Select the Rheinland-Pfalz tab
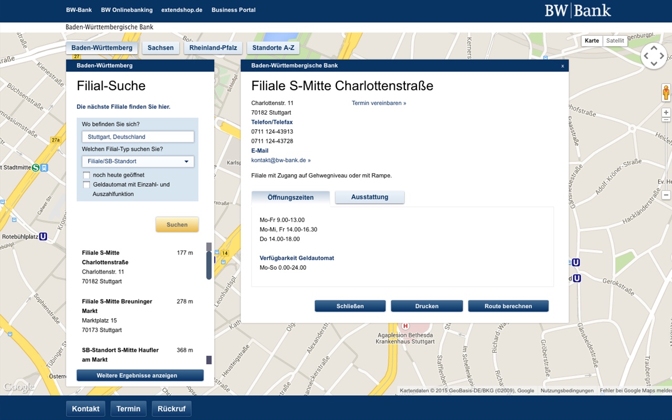Viewport: 672px width, 420px height. [x=213, y=48]
